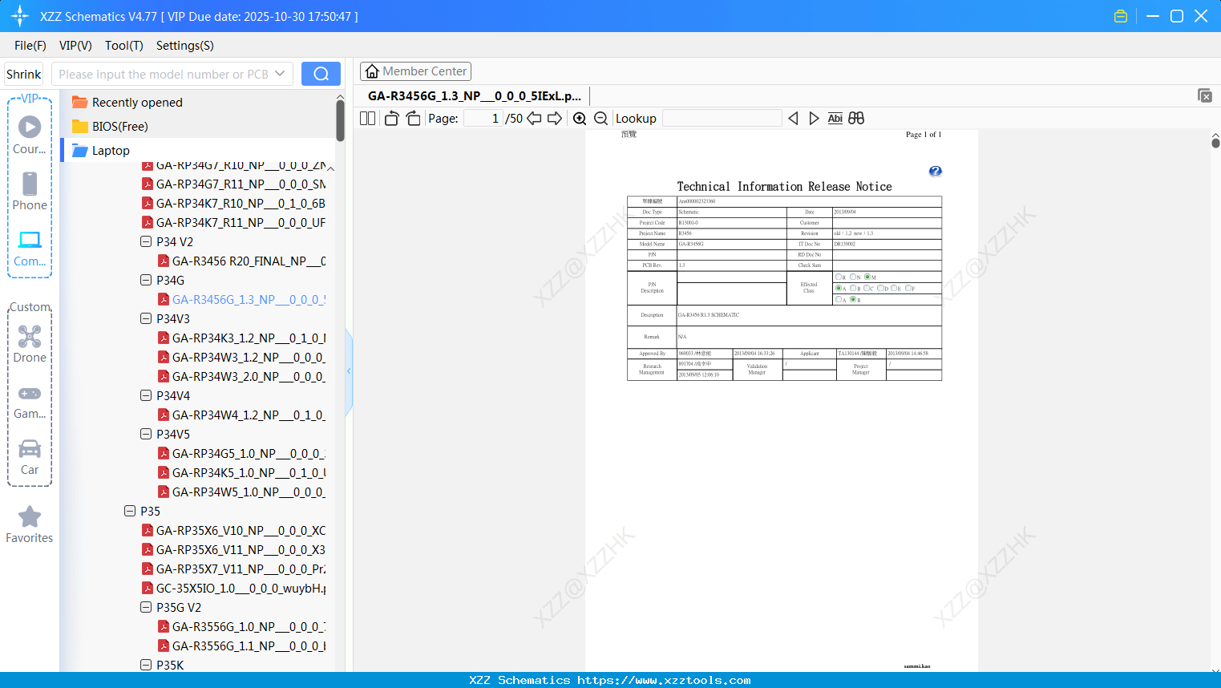Find the next lookup match
This screenshot has width=1221, height=688.
(814, 119)
